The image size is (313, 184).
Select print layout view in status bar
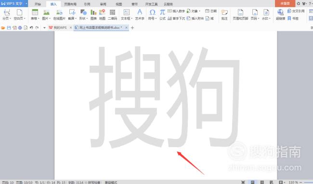coord(252,182)
